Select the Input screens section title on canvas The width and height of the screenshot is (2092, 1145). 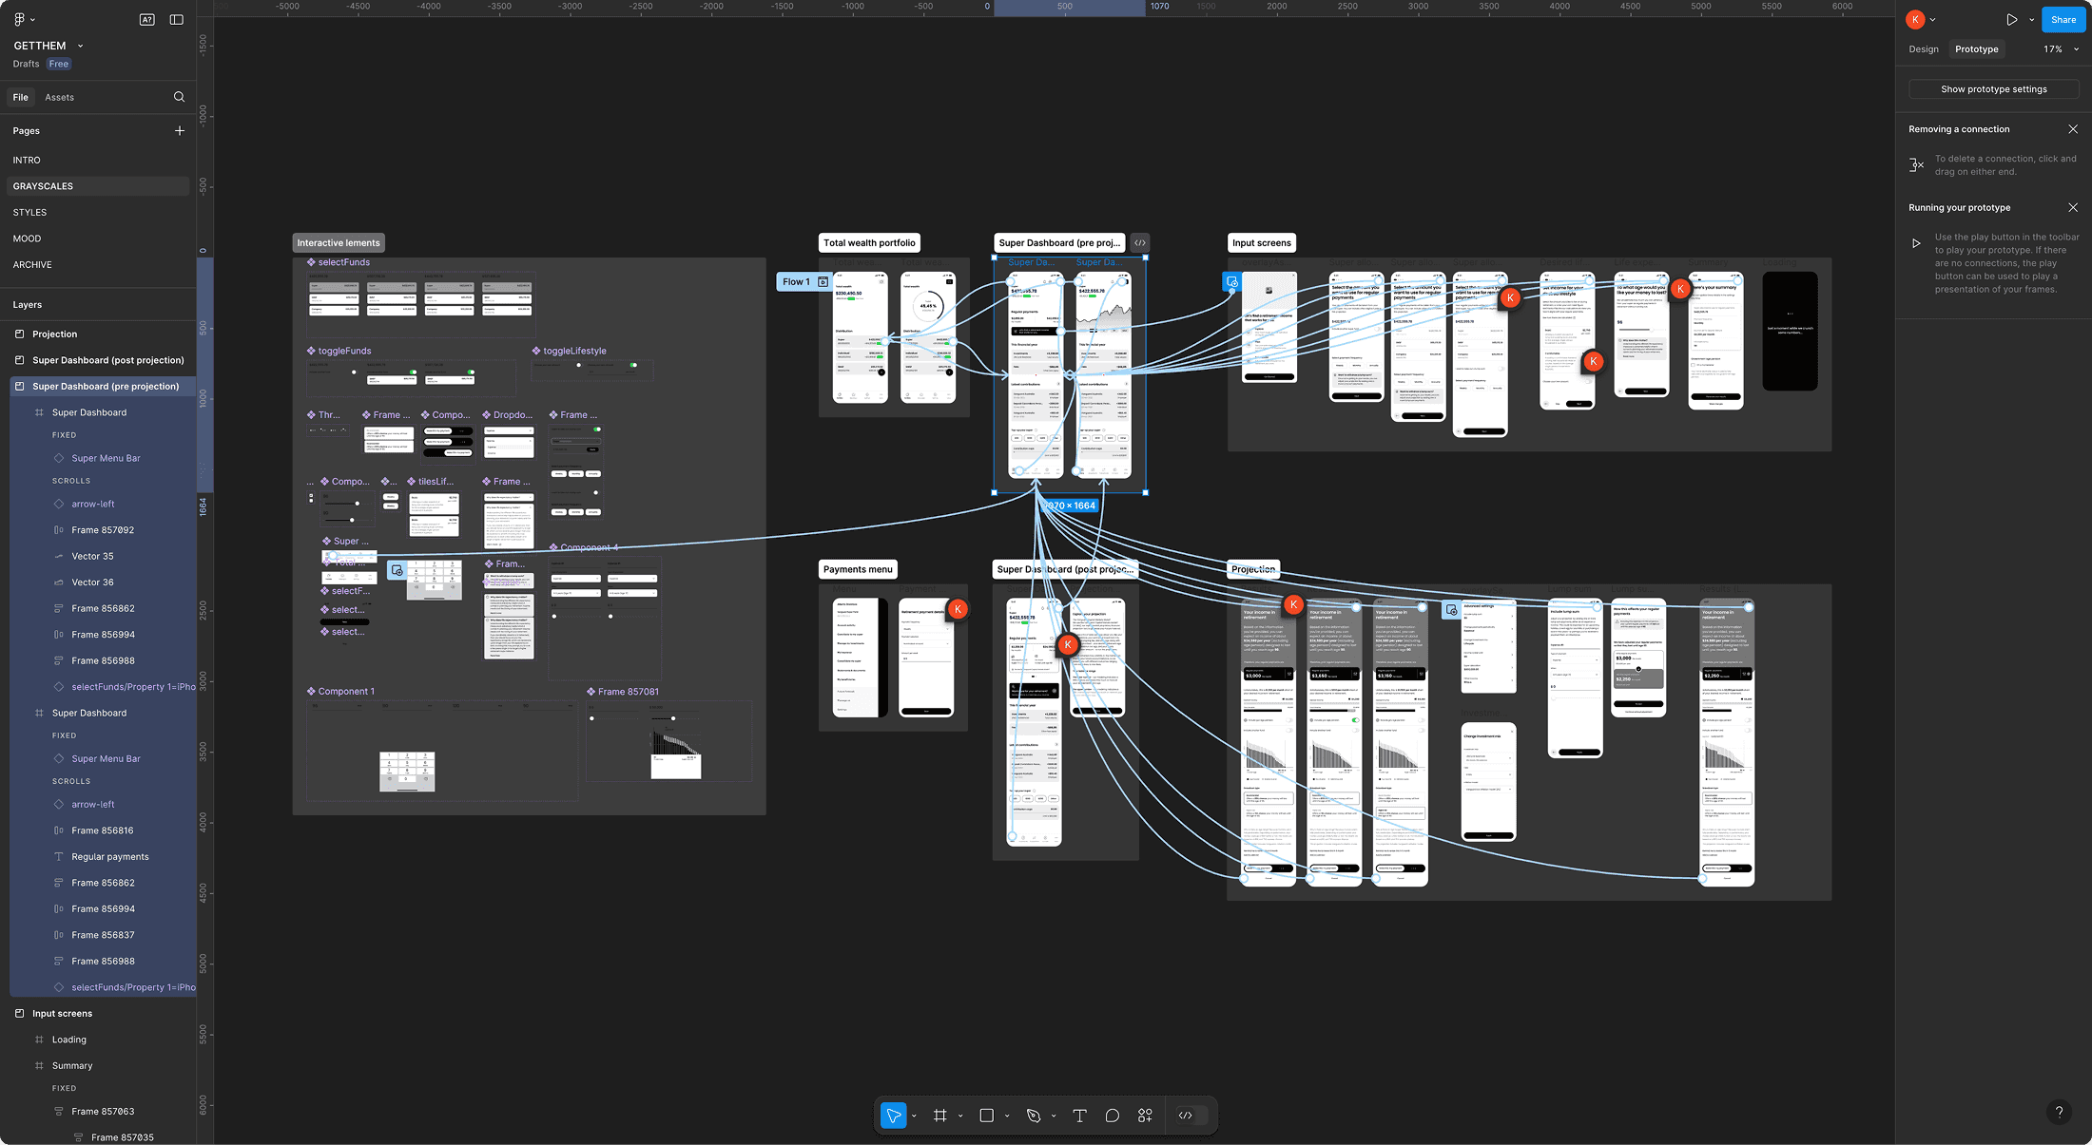[x=1262, y=243]
